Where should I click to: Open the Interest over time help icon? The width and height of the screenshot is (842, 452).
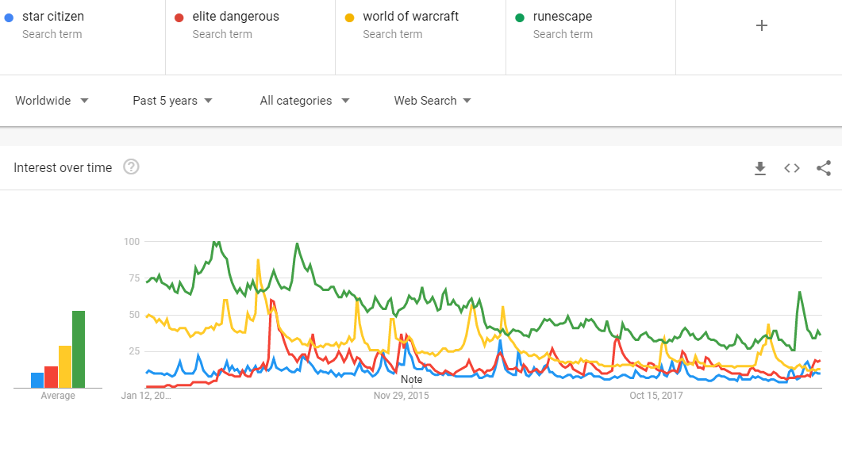[131, 167]
